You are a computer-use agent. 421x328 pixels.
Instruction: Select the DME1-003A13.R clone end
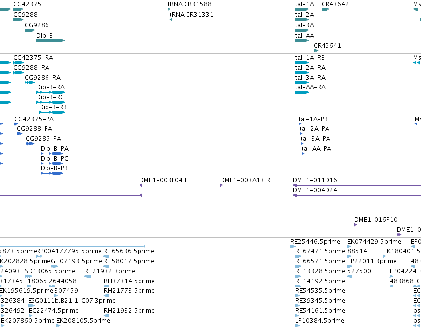coord(222,185)
